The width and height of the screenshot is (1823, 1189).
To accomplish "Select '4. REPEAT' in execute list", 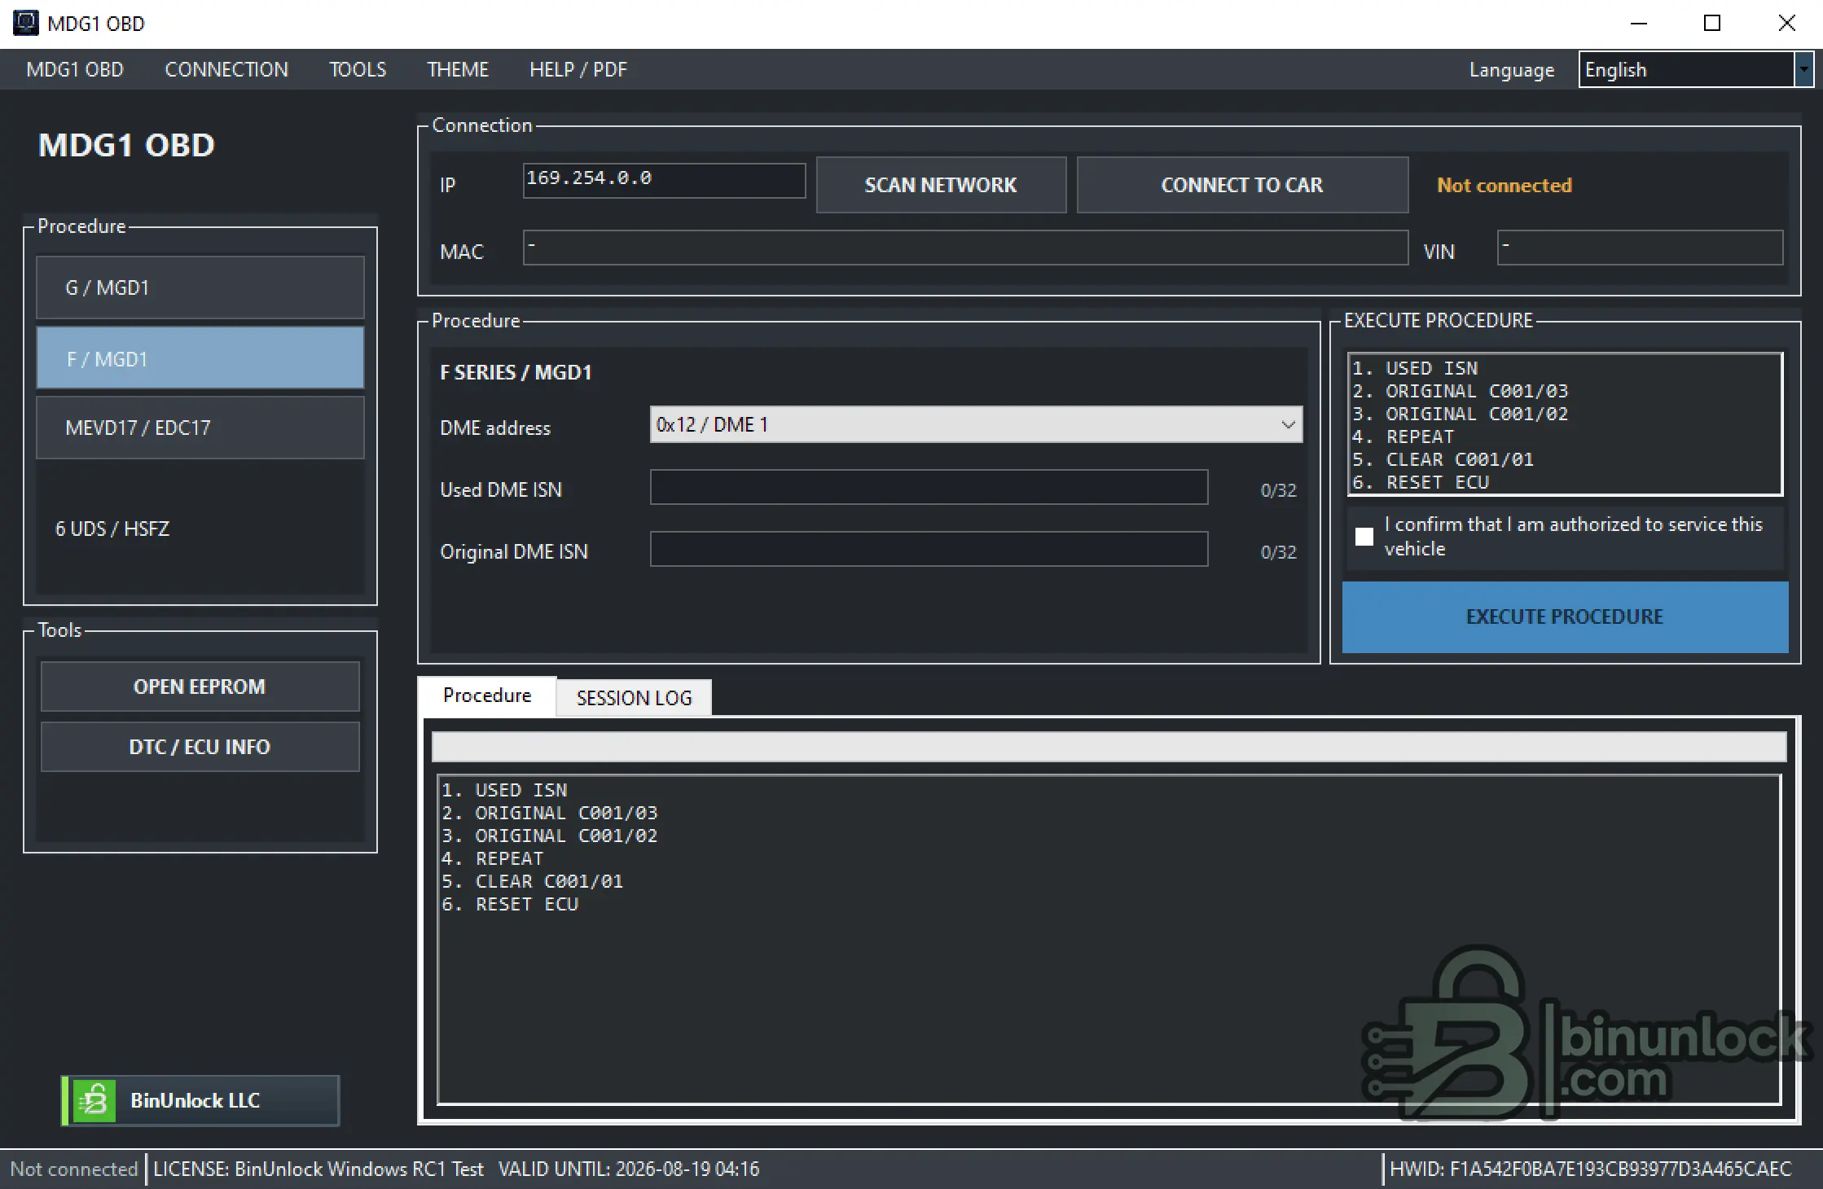I will 1403,437.
